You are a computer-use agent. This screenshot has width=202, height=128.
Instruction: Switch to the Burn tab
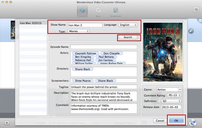click(x=98, y=12)
